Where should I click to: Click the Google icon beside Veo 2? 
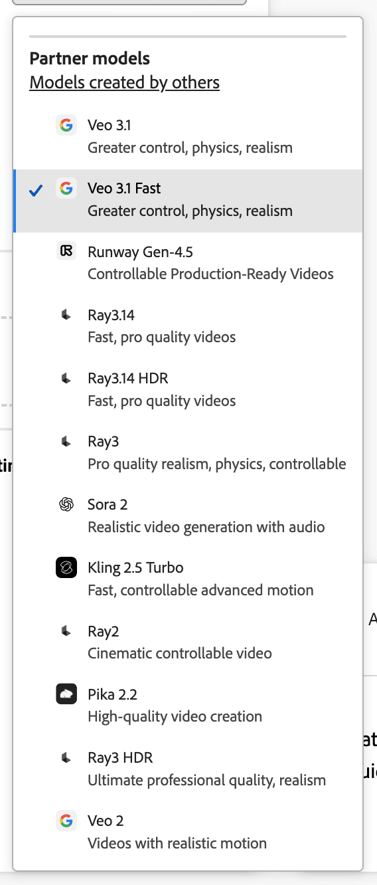click(66, 821)
